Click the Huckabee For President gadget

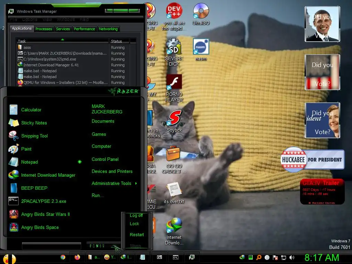click(312, 159)
